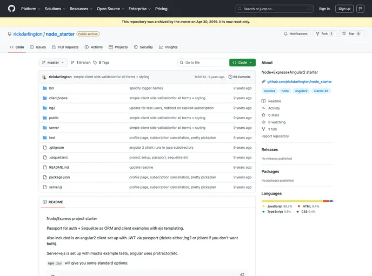
Task: Open the command palette slash icon
Action: [x=309, y=9]
